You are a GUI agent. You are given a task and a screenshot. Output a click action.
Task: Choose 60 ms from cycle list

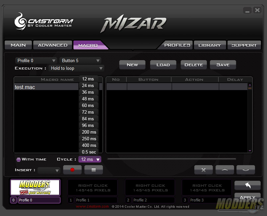click(89, 105)
